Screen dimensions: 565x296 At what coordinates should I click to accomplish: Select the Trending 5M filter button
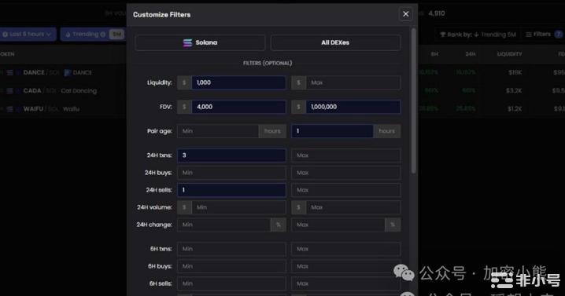point(93,35)
